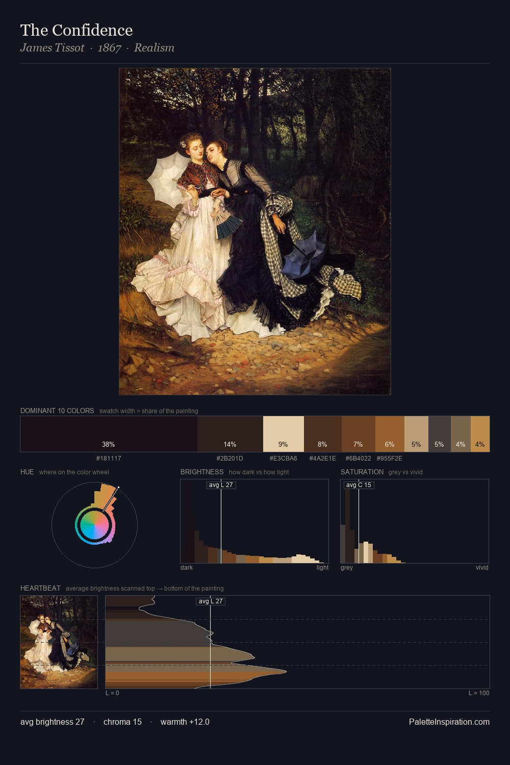Click the SATURATION section heading

point(362,472)
